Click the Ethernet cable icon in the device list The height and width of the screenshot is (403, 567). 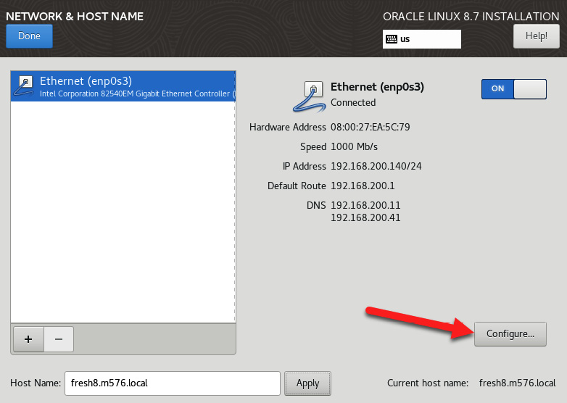(24, 86)
